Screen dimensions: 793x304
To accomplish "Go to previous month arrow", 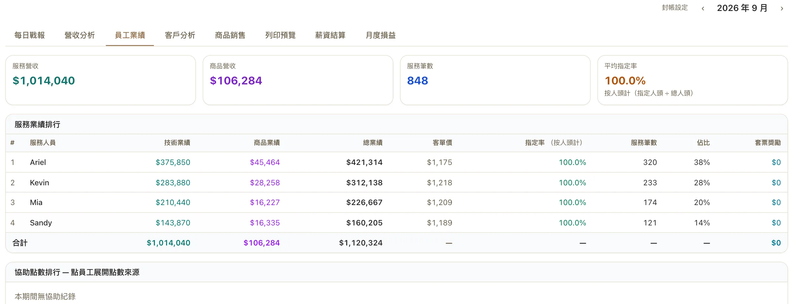I will pos(703,8).
